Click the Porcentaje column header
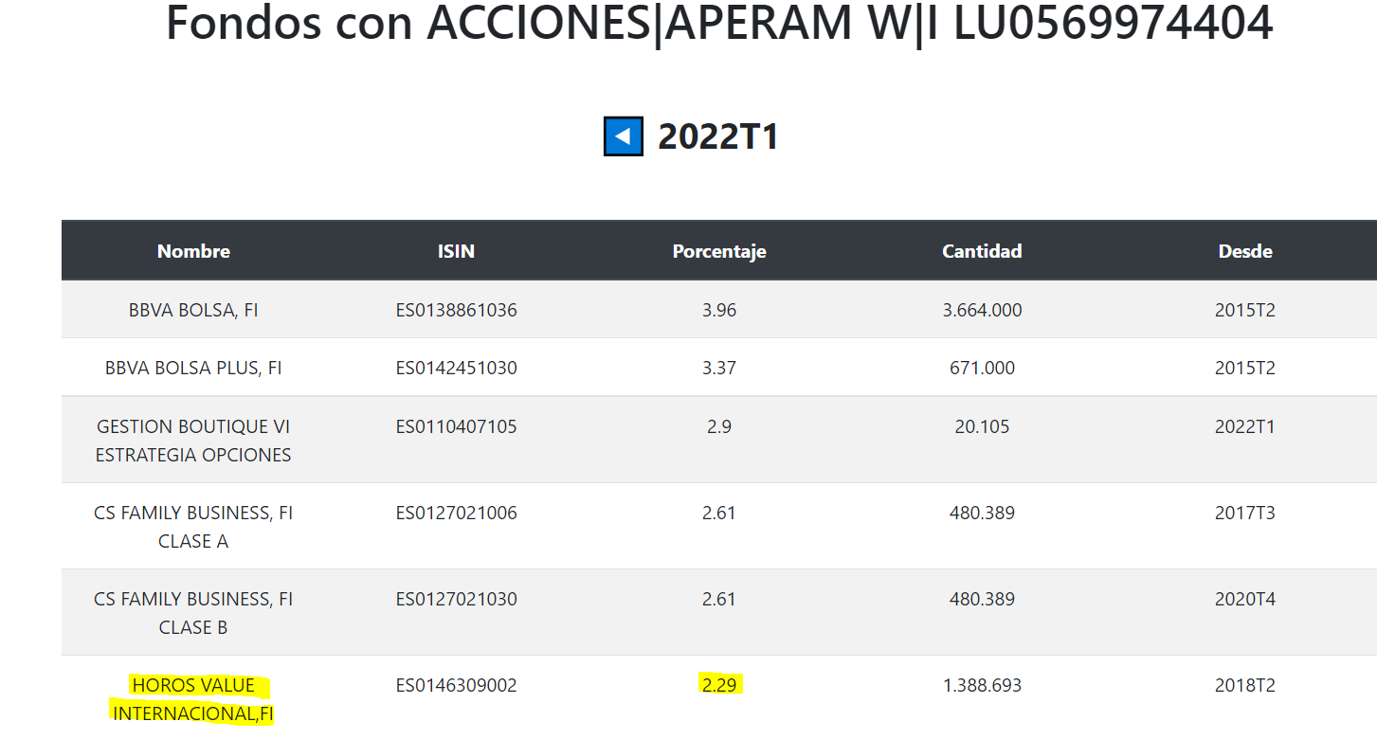The width and height of the screenshot is (1395, 740). click(719, 251)
